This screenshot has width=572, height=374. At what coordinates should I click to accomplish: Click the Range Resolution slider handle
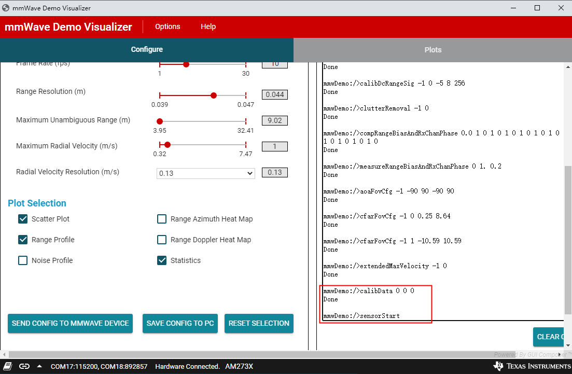click(x=214, y=95)
